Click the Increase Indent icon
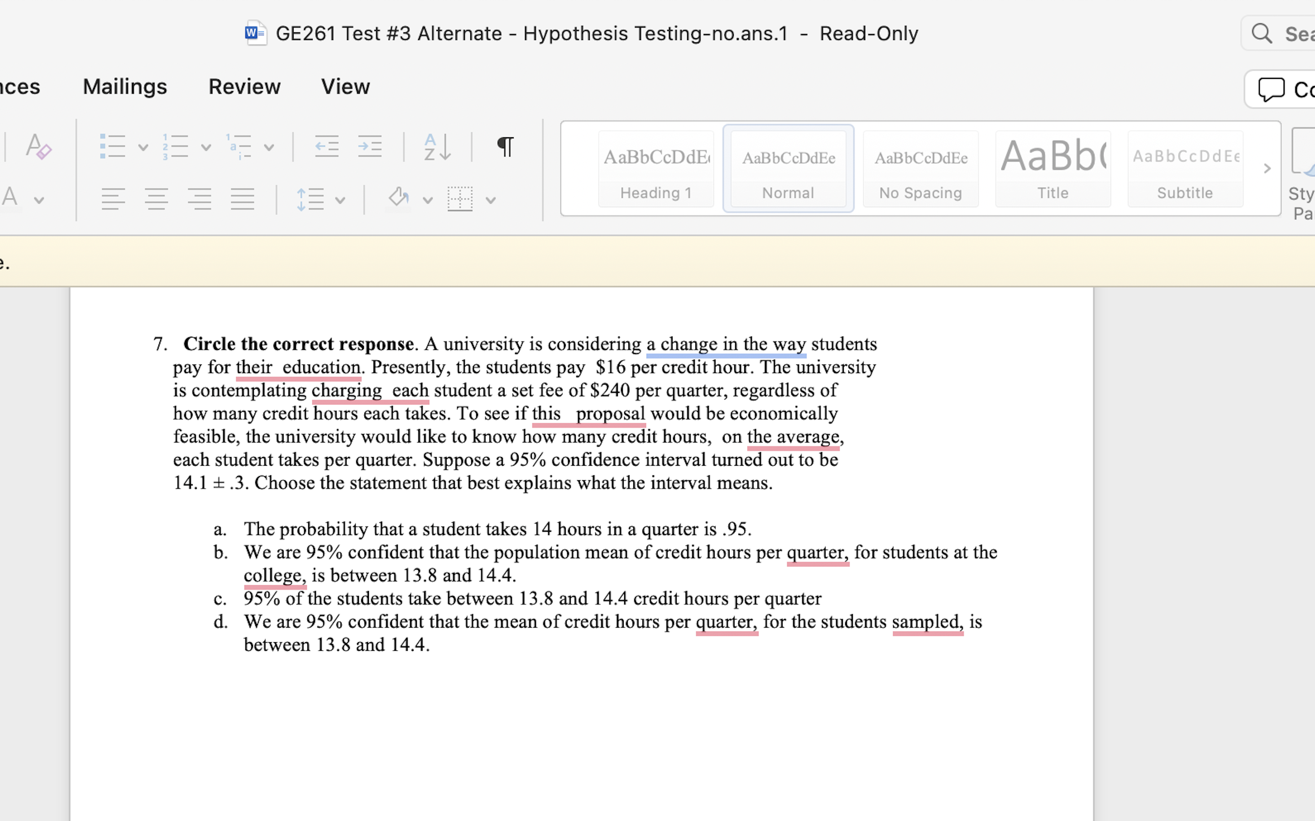1315x821 pixels. tap(370, 146)
